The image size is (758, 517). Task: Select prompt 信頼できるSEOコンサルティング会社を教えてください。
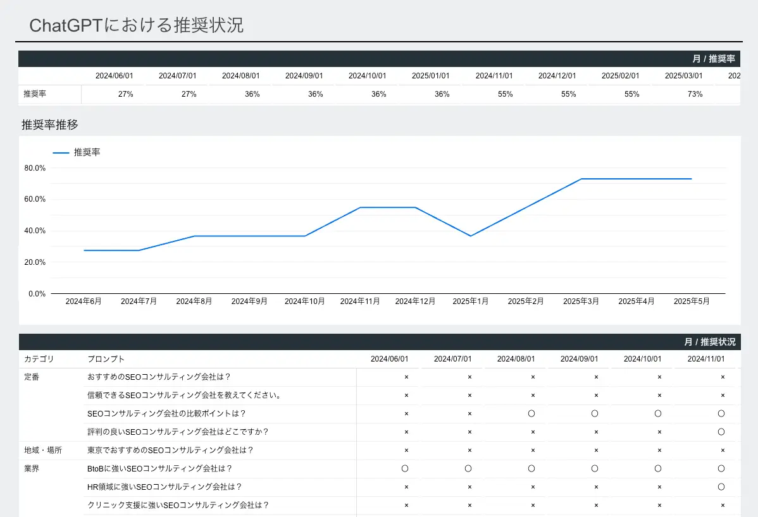tap(184, 396)
